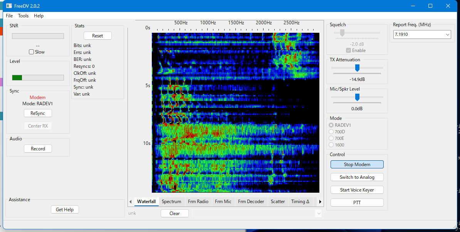Screen dimensions: 460x232
Task: Expand the dropdown next to Clear button
Action: click(x=318, y=213)
